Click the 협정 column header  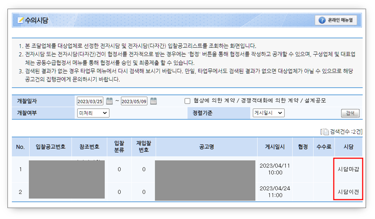(x=303, y=147)
